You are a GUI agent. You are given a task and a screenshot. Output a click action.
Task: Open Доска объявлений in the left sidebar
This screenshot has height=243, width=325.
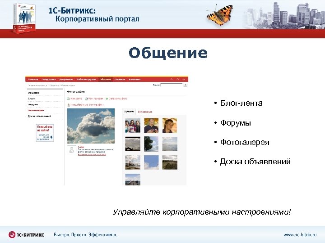click(39, 116)
